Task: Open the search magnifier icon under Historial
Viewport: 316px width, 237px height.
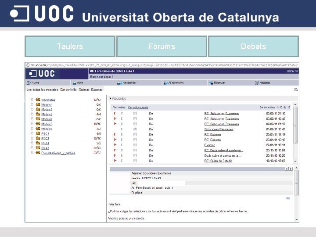Action: [x=296, y=90]
